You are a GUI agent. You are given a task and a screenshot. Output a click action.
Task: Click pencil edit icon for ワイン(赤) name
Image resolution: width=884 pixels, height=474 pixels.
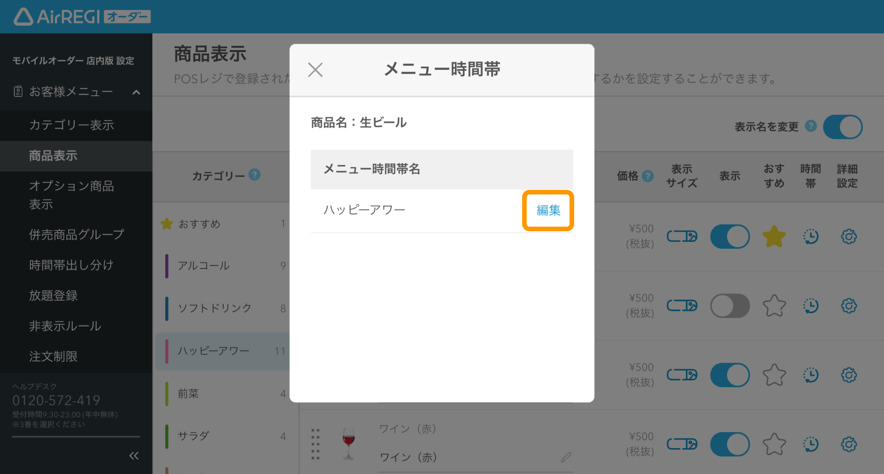566,457
